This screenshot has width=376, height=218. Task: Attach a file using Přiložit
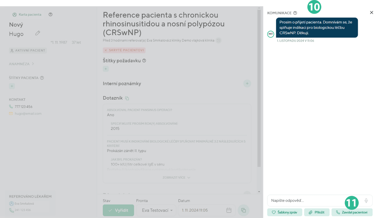point(316,212)
